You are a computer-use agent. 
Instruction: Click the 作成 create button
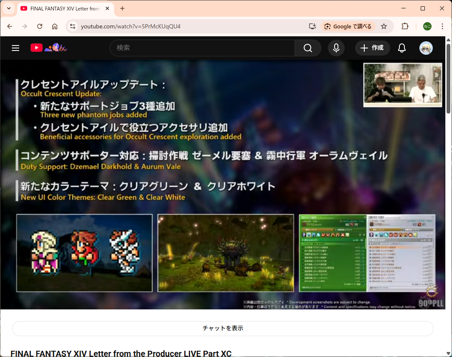coord(372,48)
